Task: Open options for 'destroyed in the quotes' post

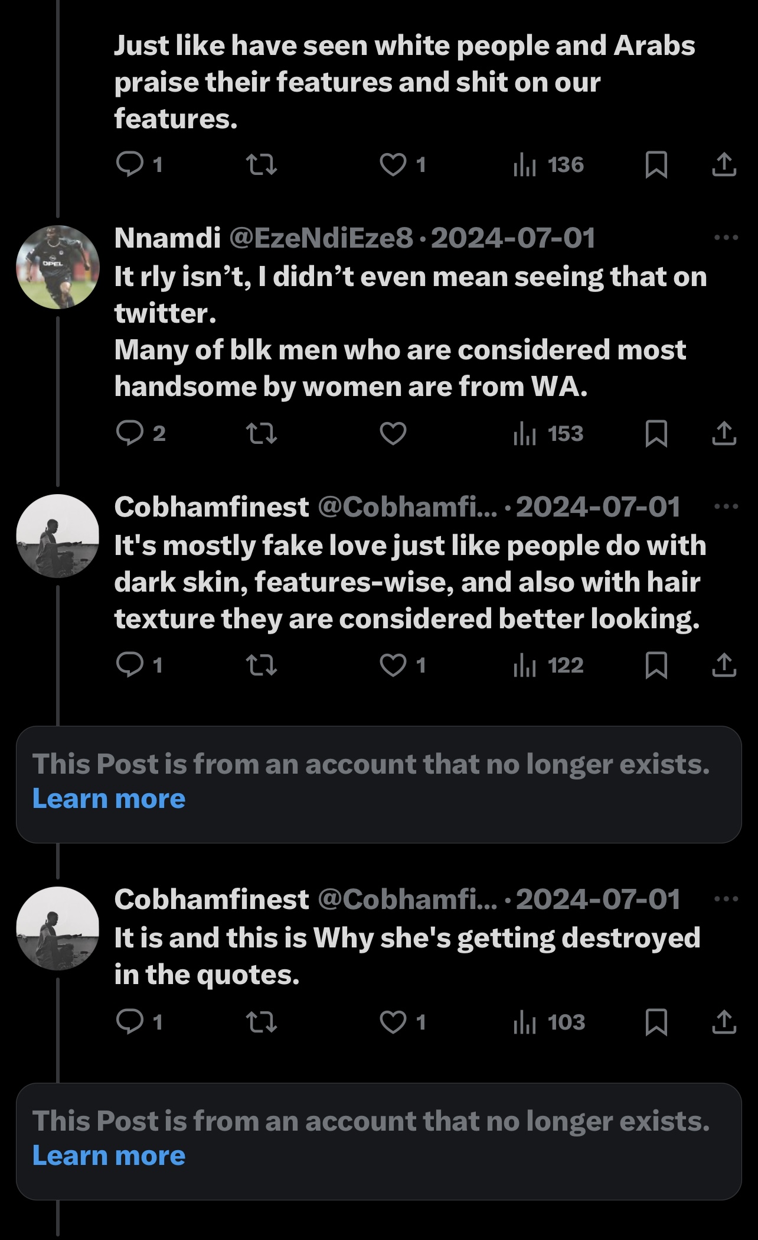Action: (x=726, y=899)
